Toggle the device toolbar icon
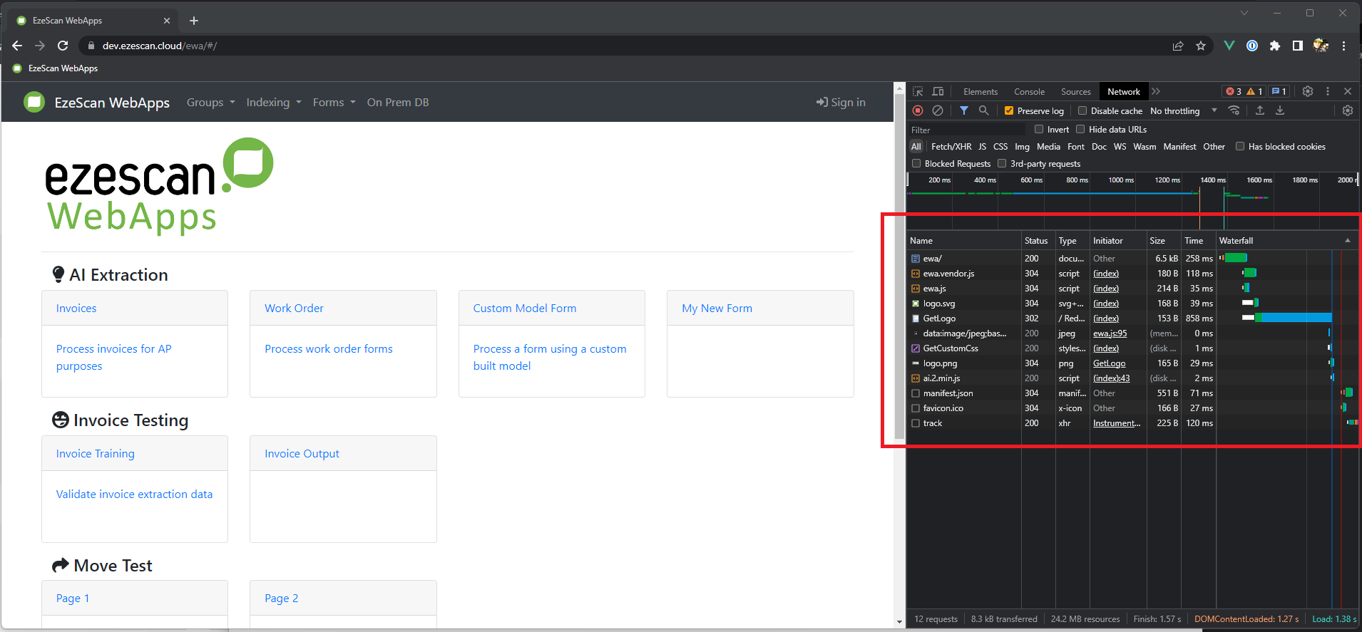Screen dimensions: 1362x632 [938, 91]
